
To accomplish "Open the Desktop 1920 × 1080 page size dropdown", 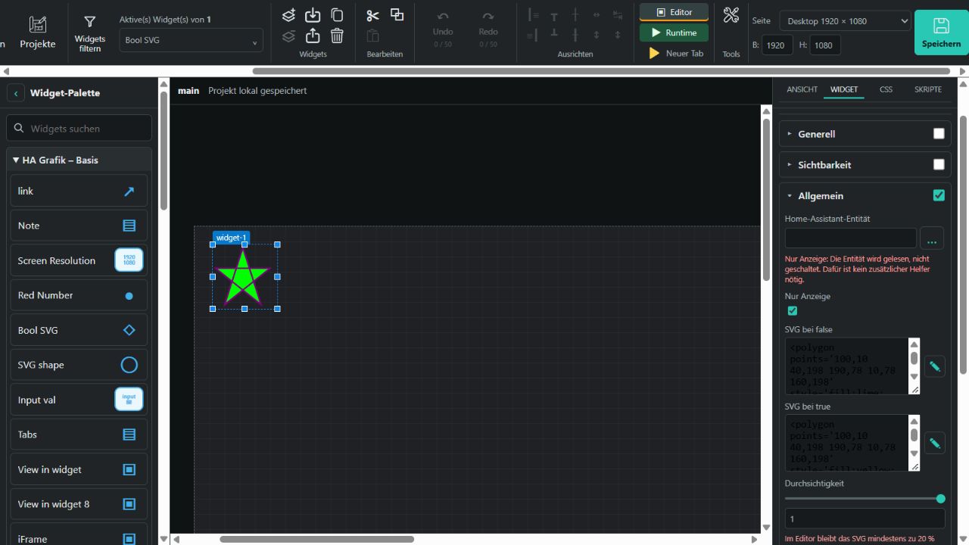I will pyautogui.click(x=845, y=21).
